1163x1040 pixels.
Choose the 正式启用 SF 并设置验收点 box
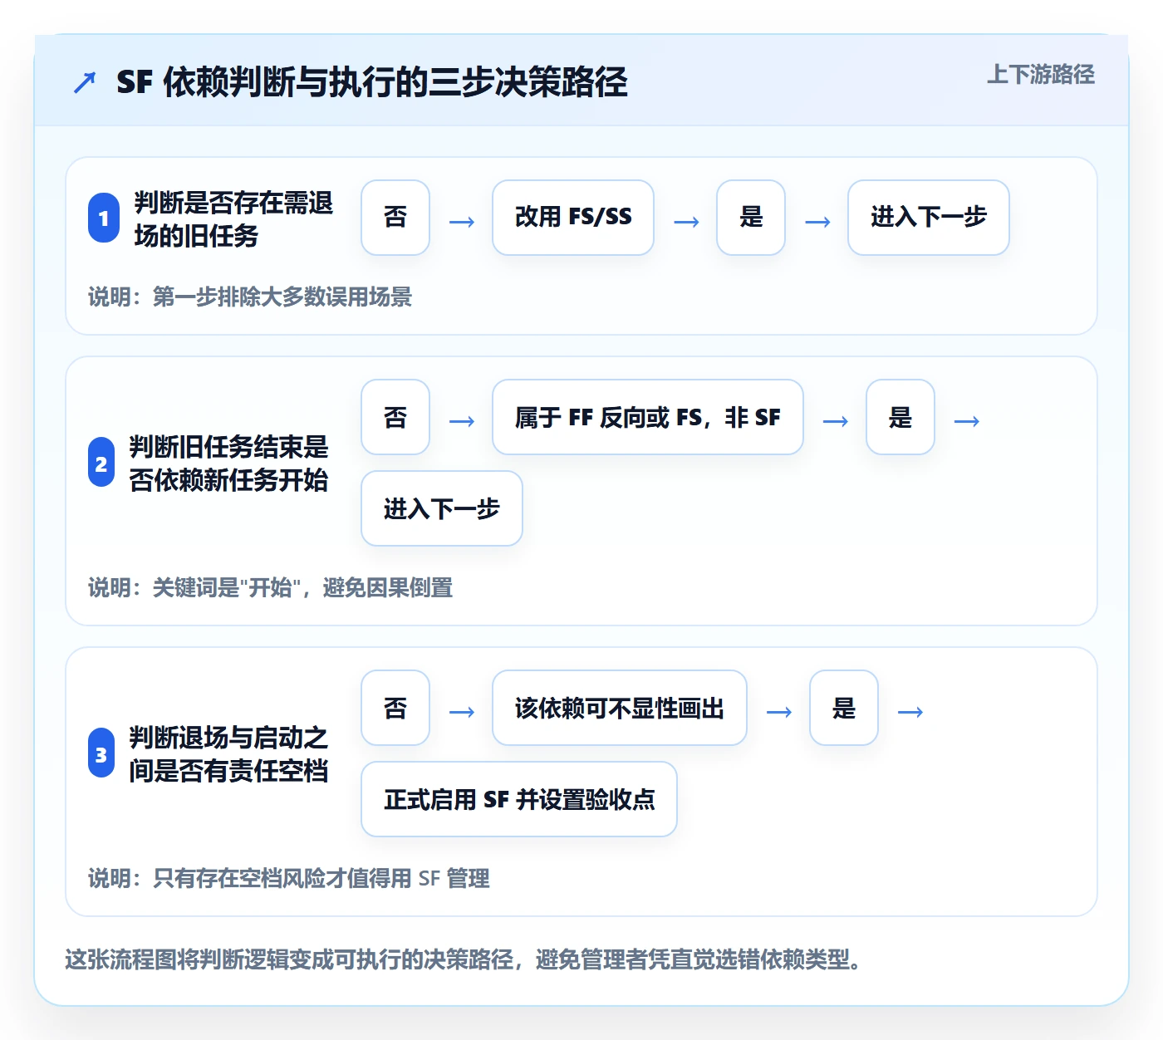(519, 799)
